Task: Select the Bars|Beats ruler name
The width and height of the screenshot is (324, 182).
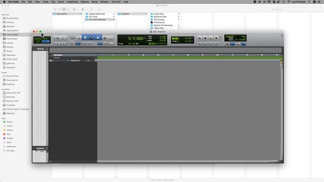Action: click(58, 55)
